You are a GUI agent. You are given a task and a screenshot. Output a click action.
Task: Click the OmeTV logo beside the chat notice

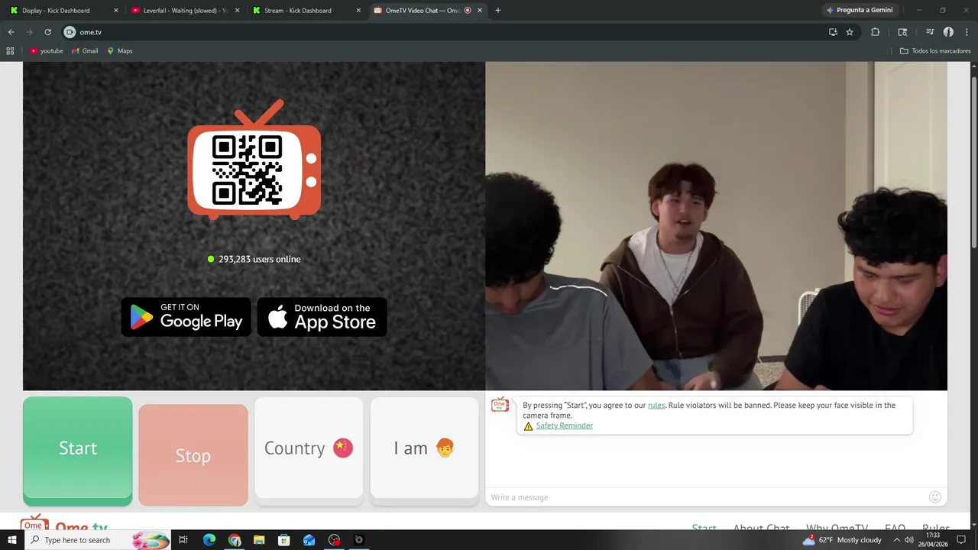500,405
